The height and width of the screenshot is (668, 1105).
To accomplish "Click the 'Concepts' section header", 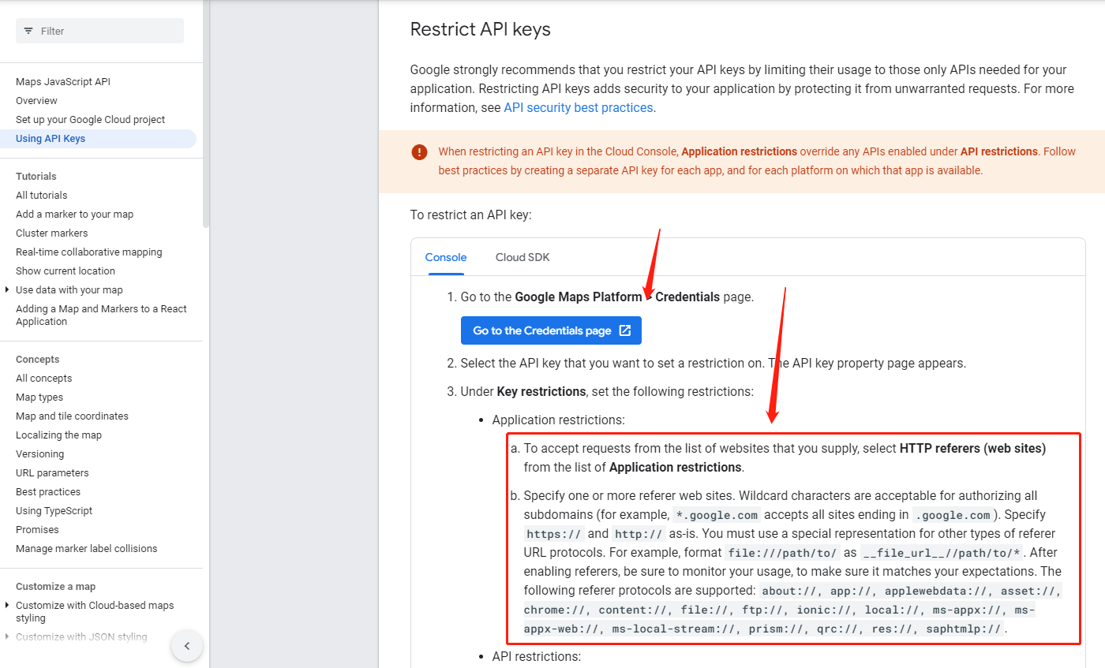I will tap(38, 359).
